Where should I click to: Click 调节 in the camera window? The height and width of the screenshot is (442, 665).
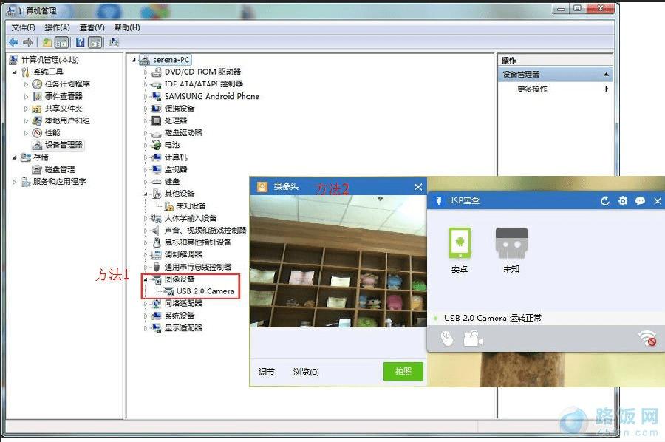(x=266, y=372)
